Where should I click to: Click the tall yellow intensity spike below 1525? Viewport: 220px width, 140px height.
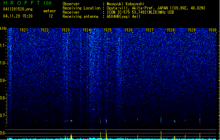pos(106,135)
